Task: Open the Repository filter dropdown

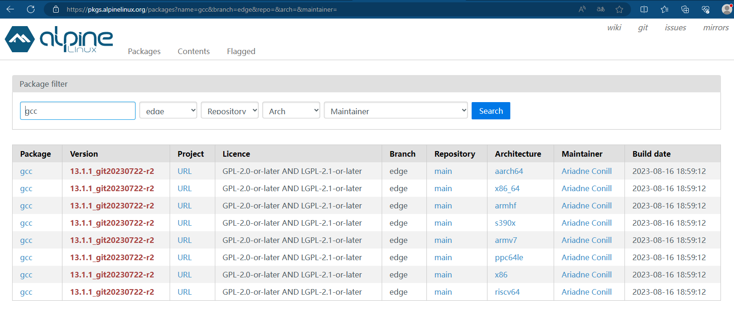Action: tap(230, 111)
